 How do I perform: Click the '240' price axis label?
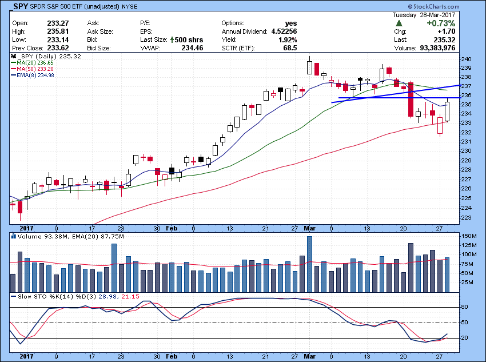(x=466, y=59)
